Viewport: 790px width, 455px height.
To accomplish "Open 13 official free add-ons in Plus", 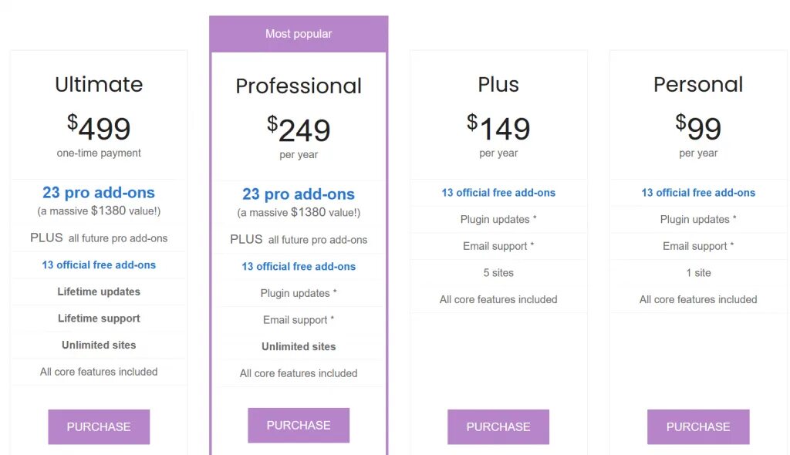I will point(498,193).
